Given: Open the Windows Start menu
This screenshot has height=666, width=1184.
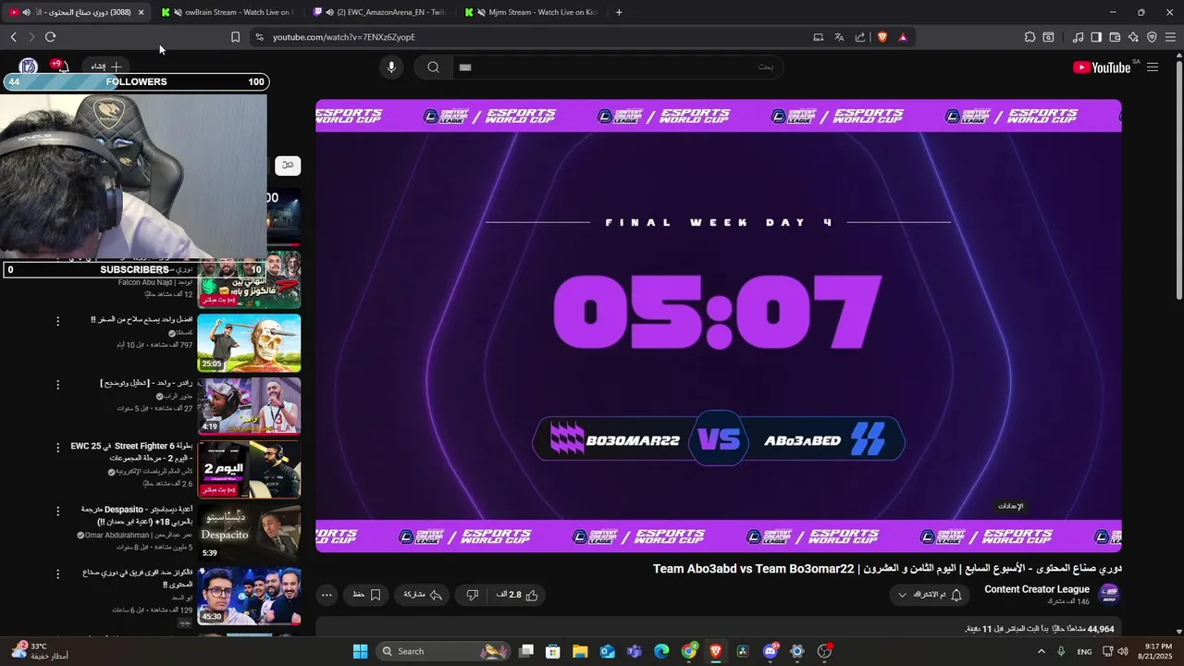Looking at the screenshot, I should [361, 651].
